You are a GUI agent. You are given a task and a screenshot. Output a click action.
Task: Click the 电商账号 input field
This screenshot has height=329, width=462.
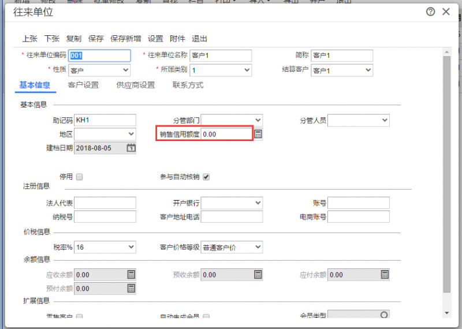click(359, 217)
